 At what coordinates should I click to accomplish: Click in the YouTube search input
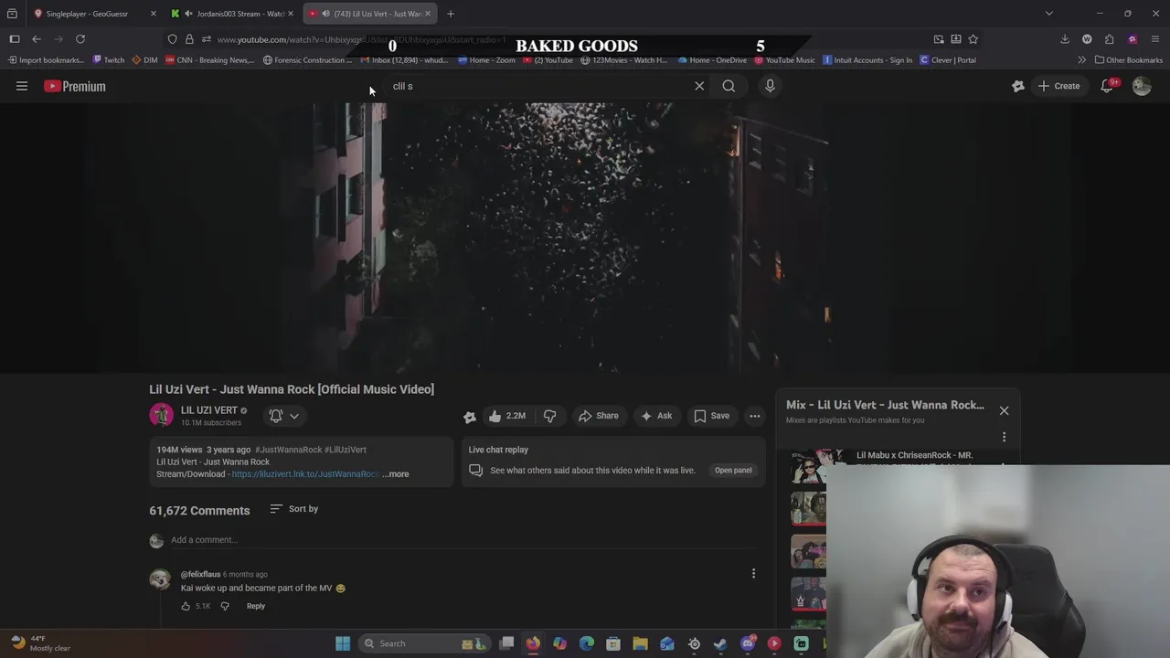539,86
